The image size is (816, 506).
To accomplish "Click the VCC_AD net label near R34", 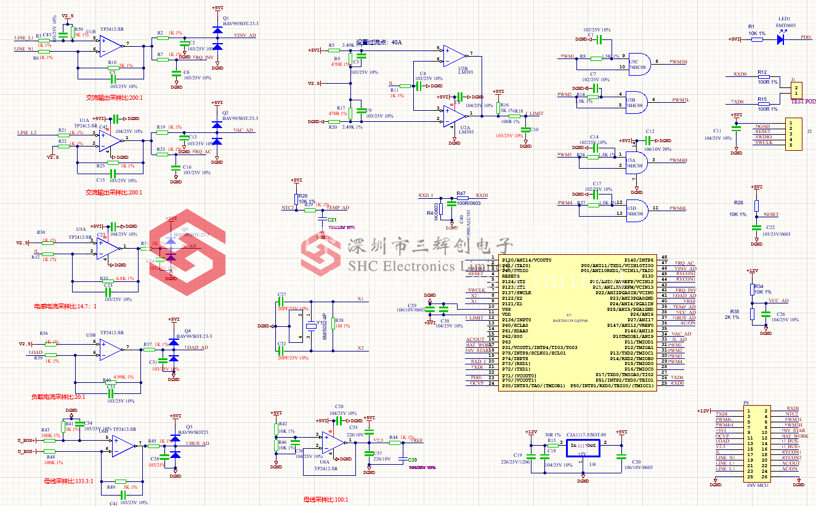I will 778,301.
